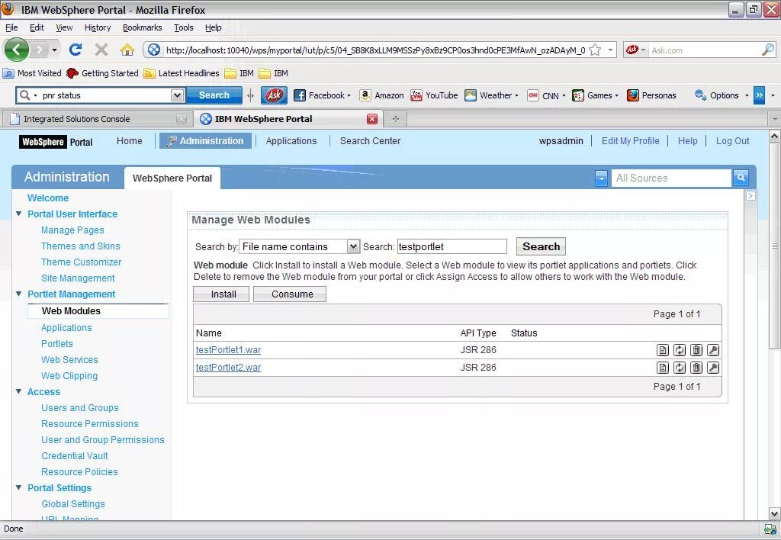Click the view icon for testPortlet1.war

click(x=663, y=350)
